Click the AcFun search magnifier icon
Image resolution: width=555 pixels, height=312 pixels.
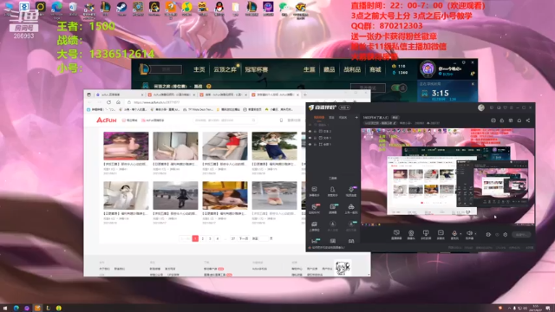pos(253,120)
